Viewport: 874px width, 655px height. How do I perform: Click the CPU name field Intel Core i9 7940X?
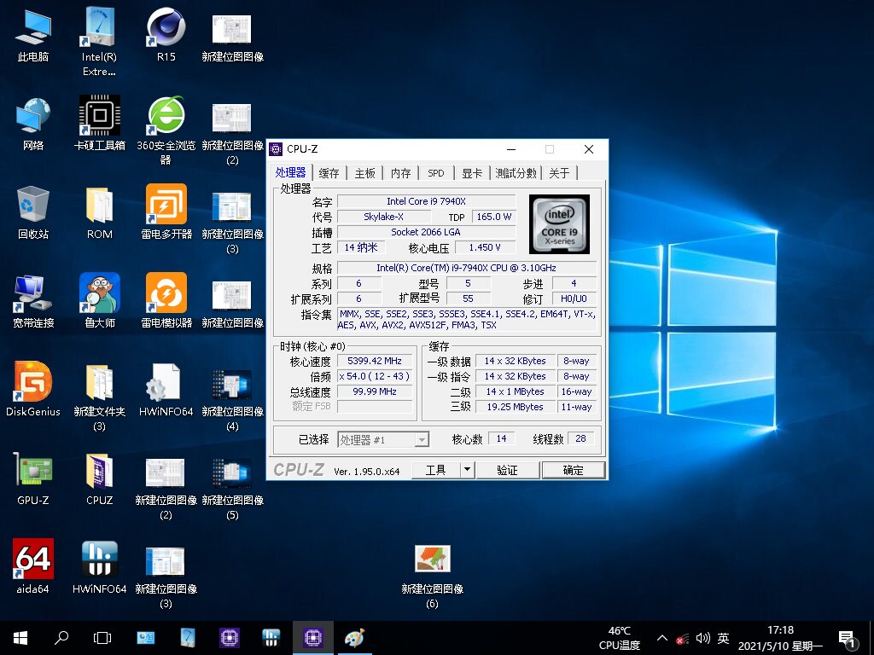click(x=427, y=201)
